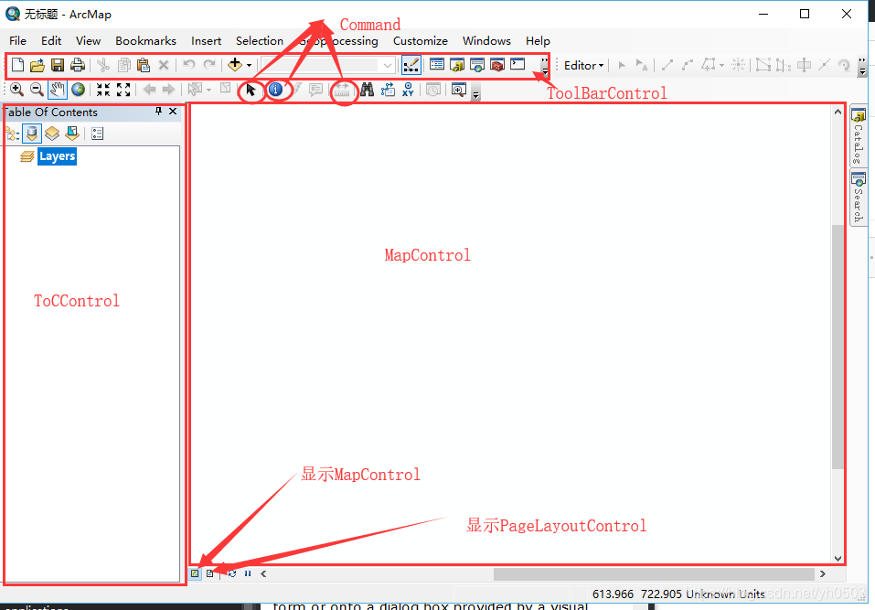
Task: Toggle List By Drawing Order view
Action: [12, 134]
